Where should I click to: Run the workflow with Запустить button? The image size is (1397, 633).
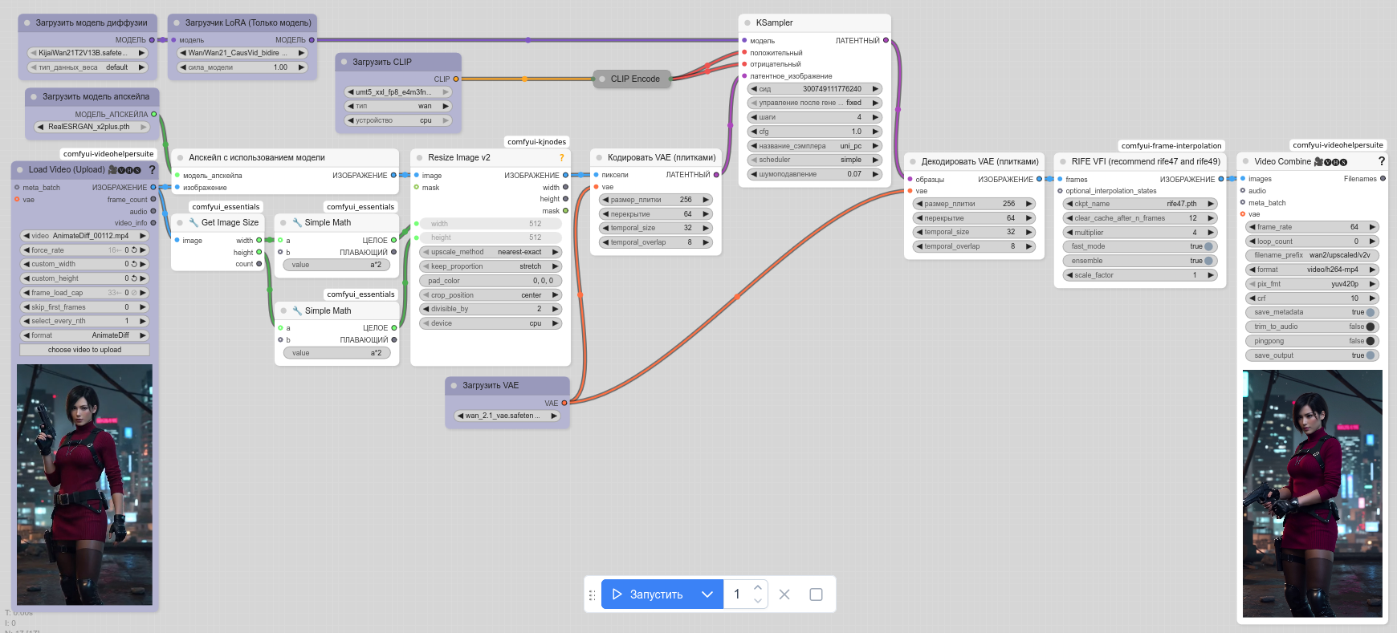(648, 594)
